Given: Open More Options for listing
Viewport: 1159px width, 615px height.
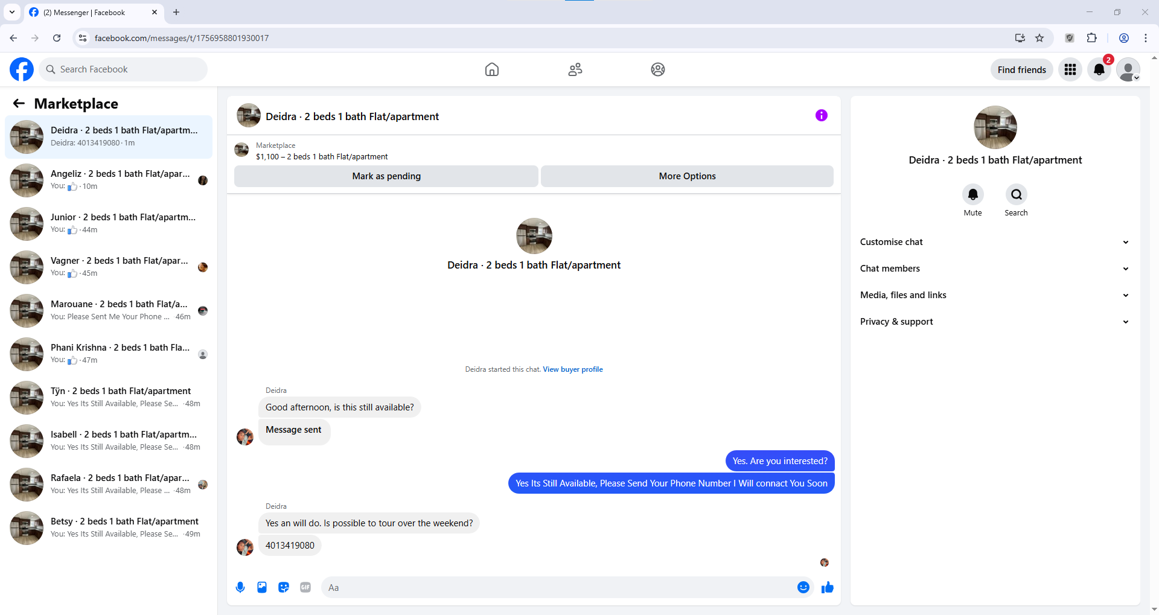Looking at the screenshot, I should (x=687, y=176).
